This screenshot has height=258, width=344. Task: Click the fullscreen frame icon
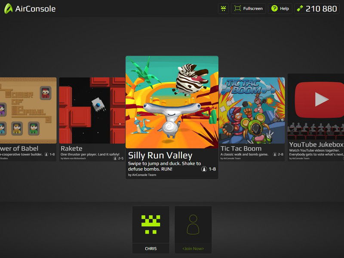[238, 9]
